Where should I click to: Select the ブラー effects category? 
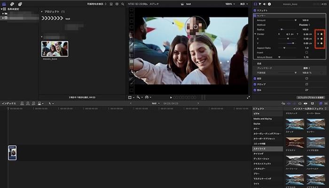[x=257, y=173]
